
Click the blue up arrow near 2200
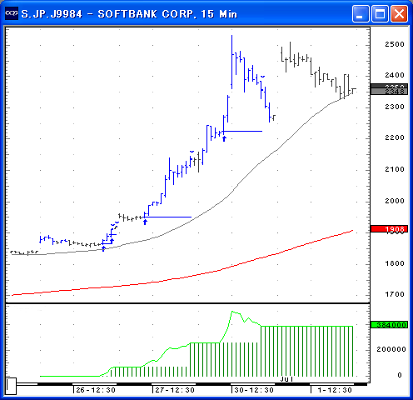[224, 138]
